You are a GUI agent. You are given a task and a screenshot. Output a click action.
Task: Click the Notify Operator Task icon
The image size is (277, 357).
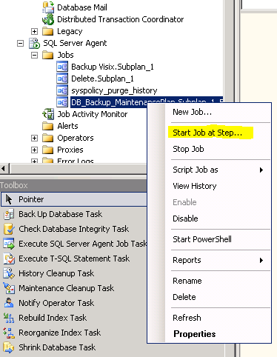point(9,303)
